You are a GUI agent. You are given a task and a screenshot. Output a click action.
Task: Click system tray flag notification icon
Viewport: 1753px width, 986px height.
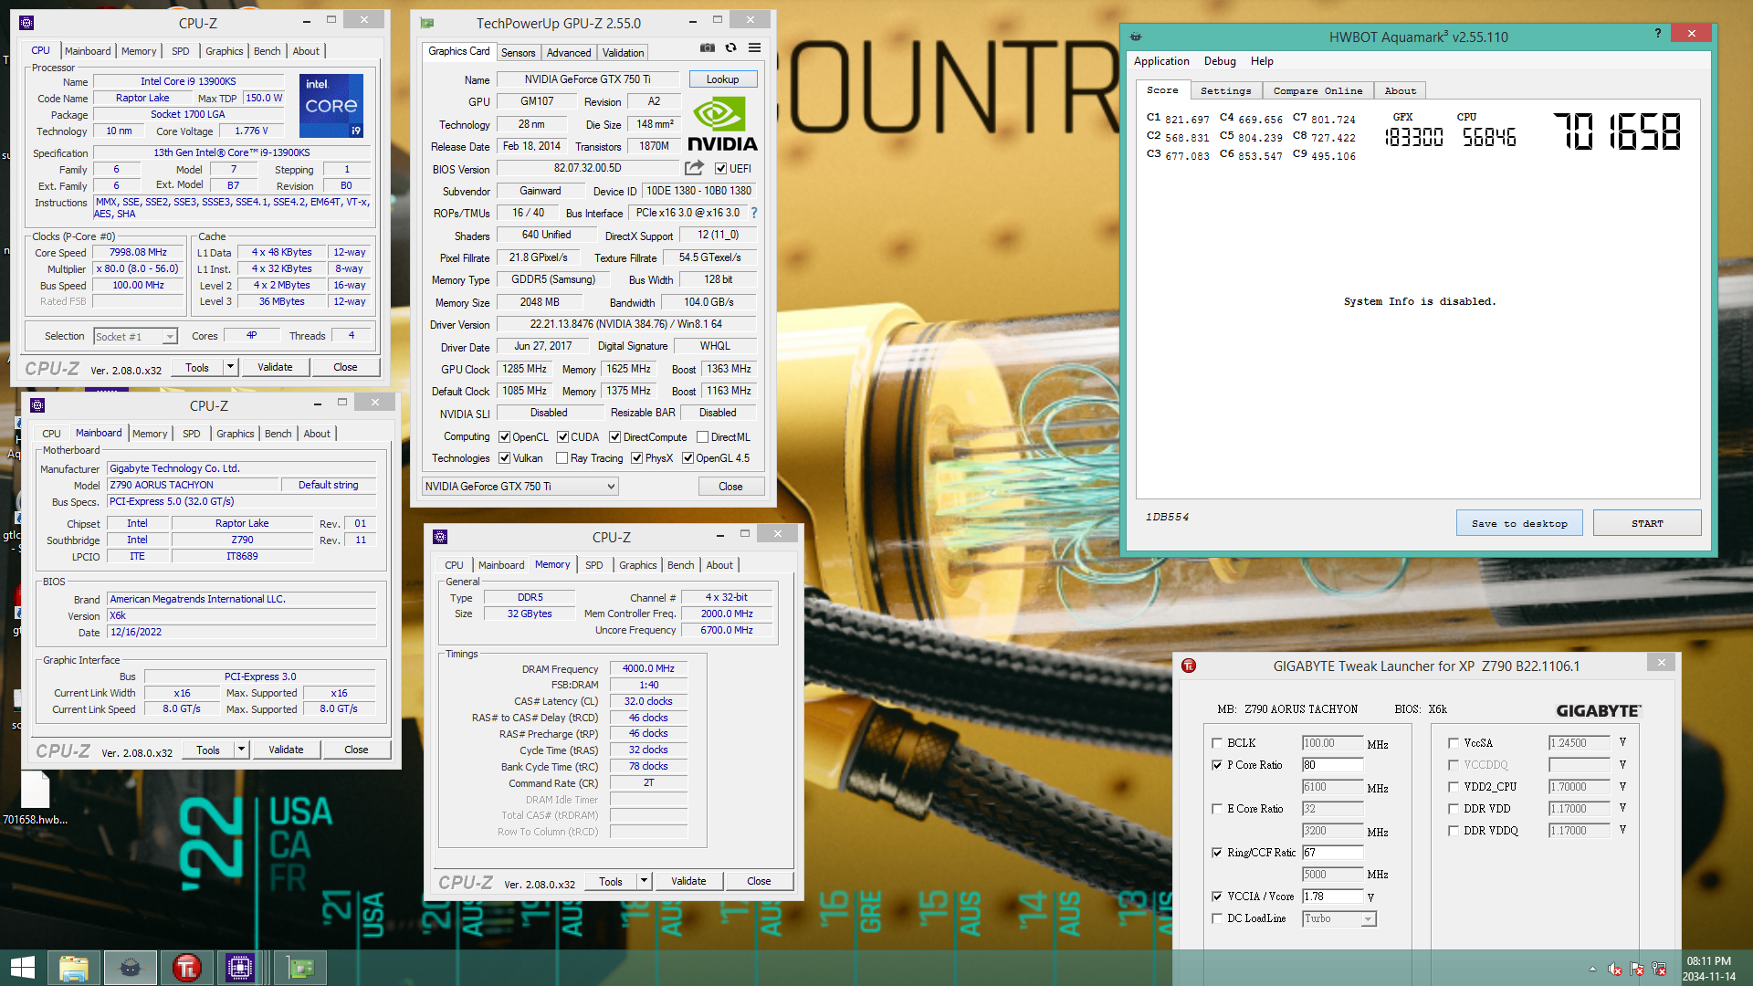[1637, 969]
